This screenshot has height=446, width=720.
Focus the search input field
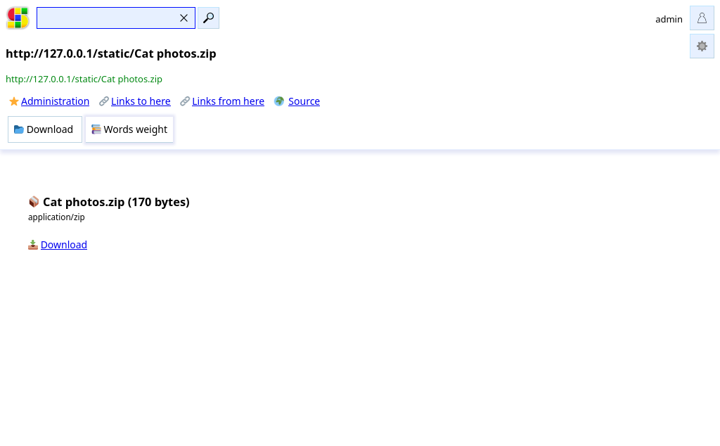tap(108, 18)
